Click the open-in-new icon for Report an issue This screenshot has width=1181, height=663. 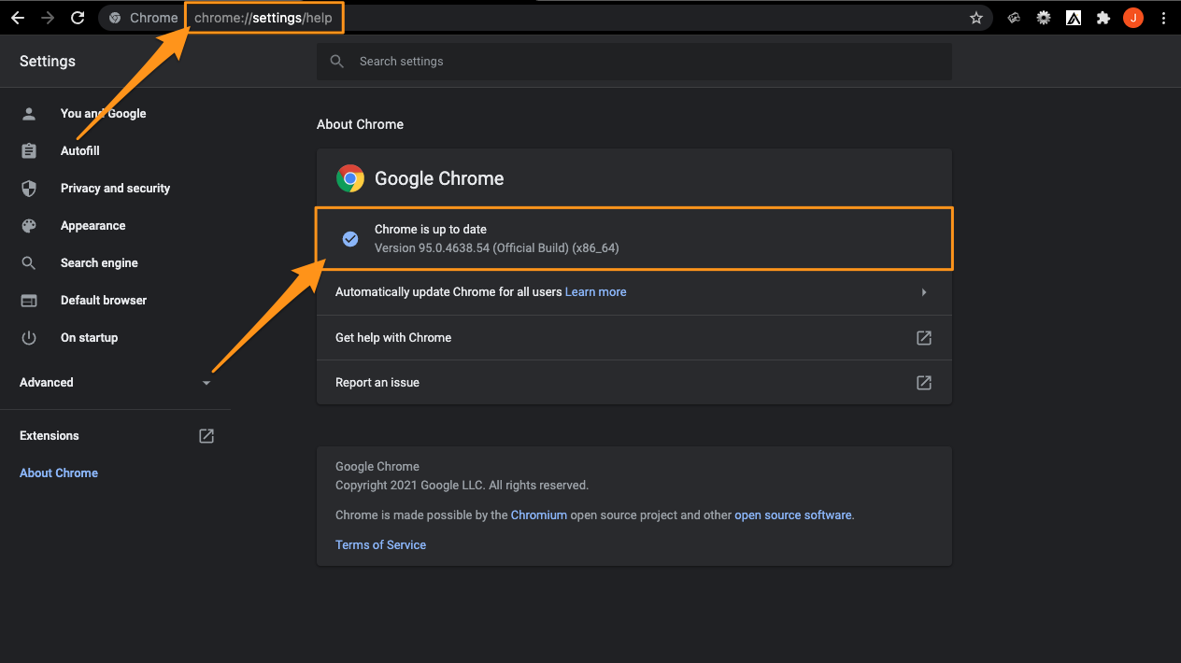pyautogui.click(x=924, y=382)
